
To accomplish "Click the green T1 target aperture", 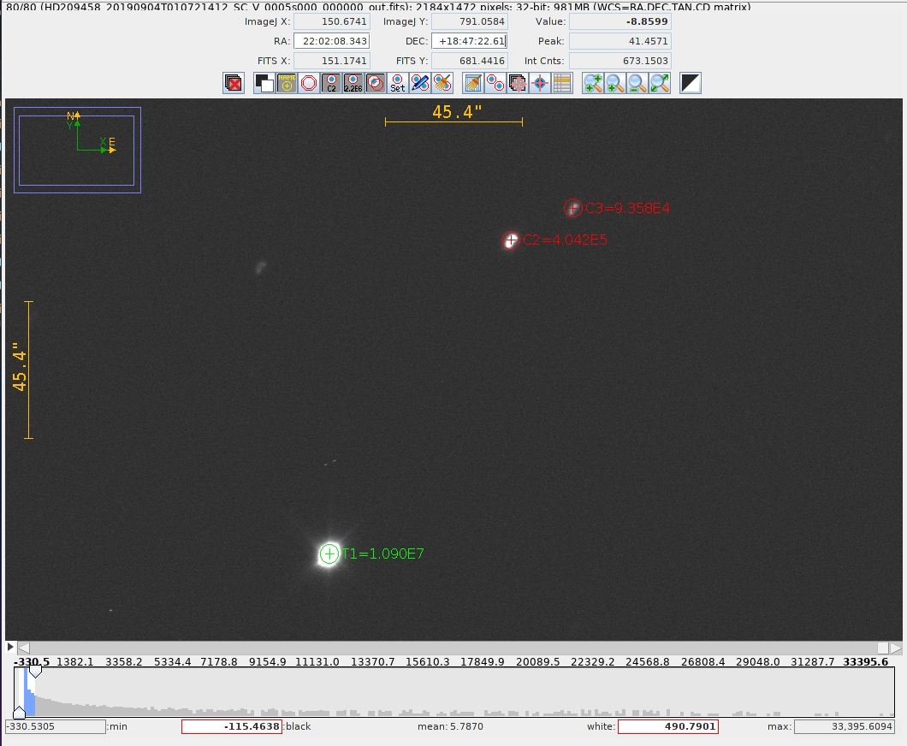I will (x=329, y=554).
